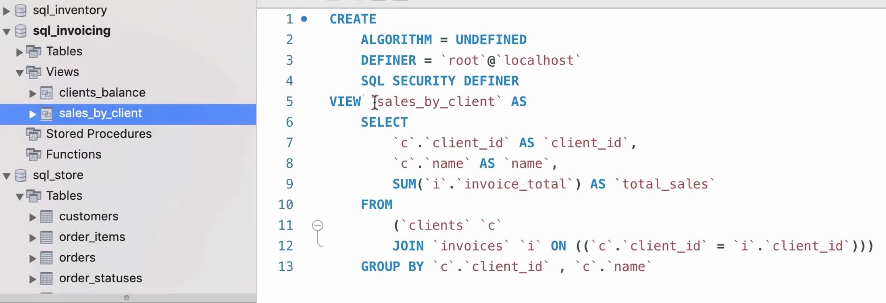Screen dimensions: 886x303
Task: Select the sql_inventory schema label
Action: tap(70, 10)
